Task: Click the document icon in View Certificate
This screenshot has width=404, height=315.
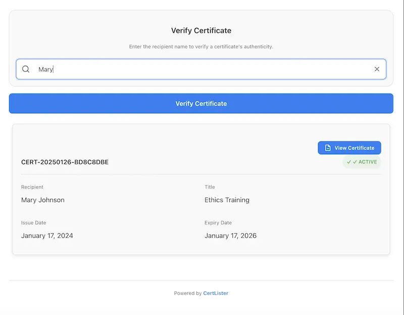Action: [x=328, y=148]
